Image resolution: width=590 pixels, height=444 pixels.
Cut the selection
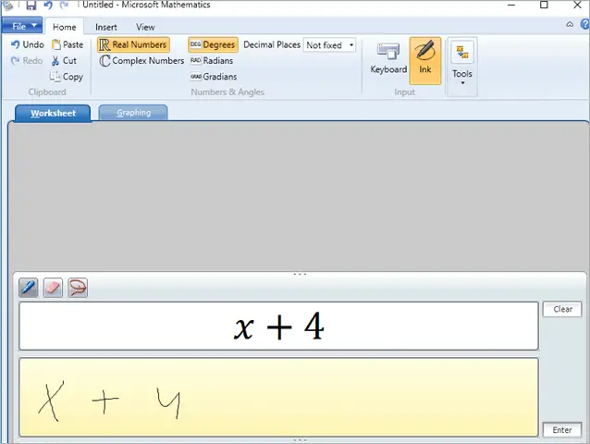[64, 61]
